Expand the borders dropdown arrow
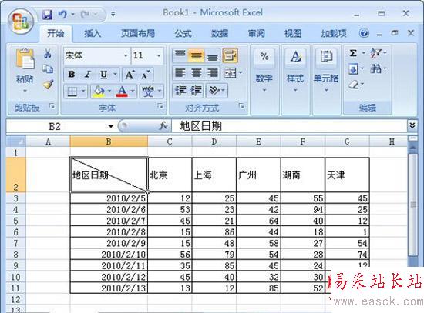The height and width of the screenshot is (313, 424). pos(83,91)
